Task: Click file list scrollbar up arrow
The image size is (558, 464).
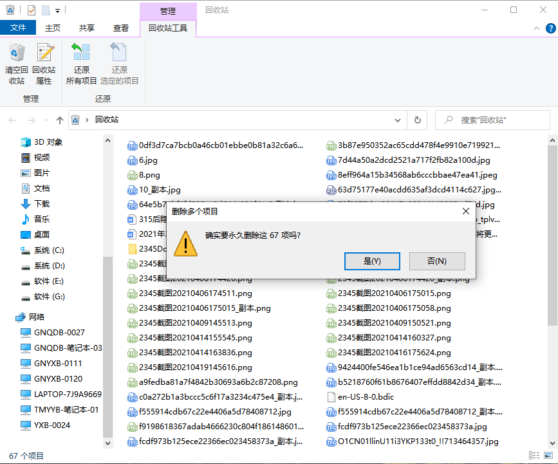Action: click(552, 140)
